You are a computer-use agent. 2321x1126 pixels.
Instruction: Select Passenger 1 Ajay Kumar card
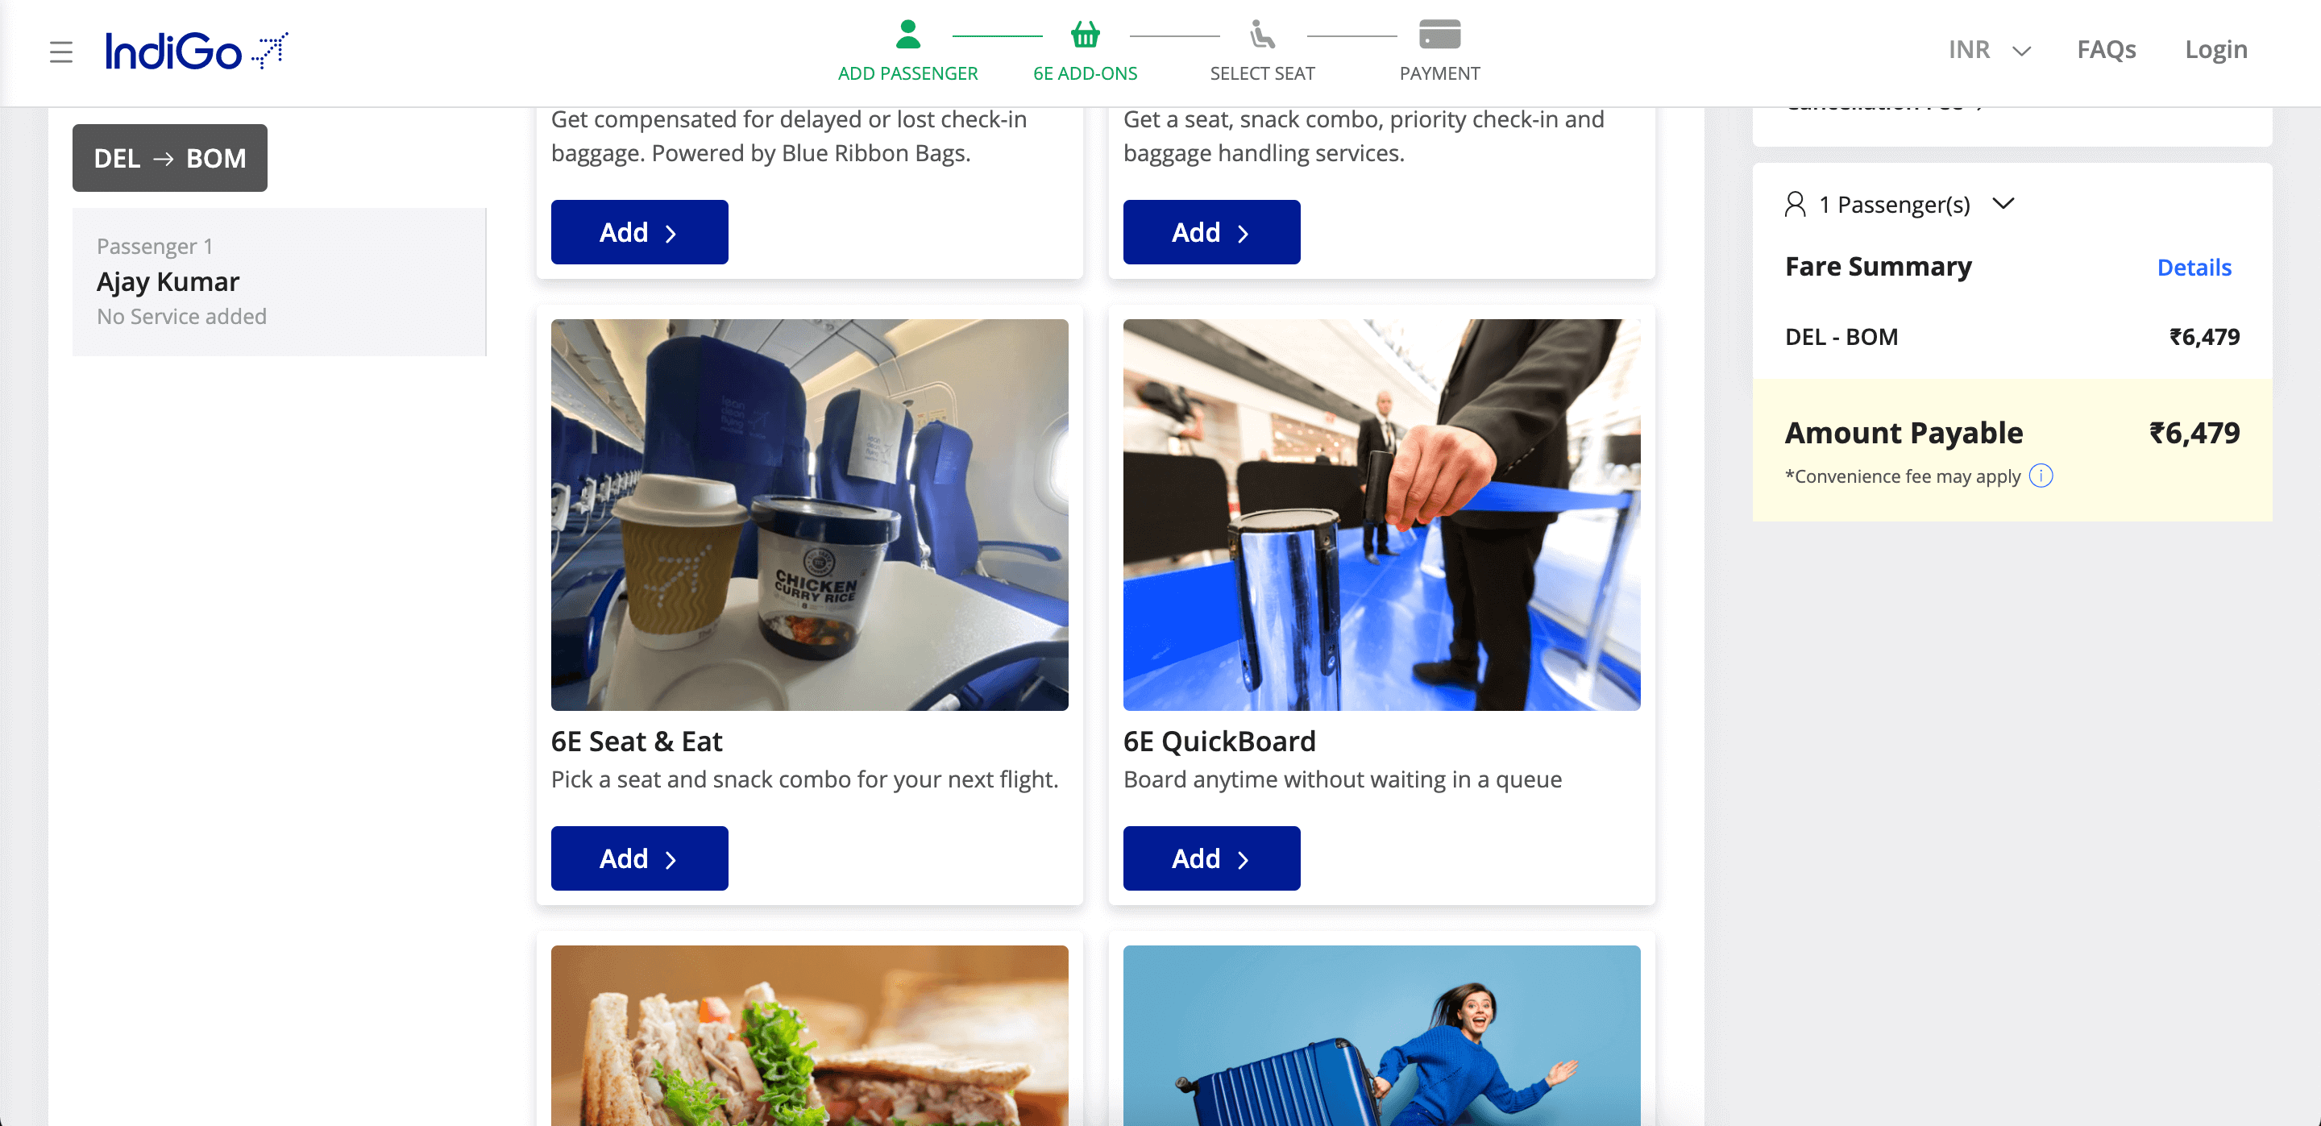(280, 281)
